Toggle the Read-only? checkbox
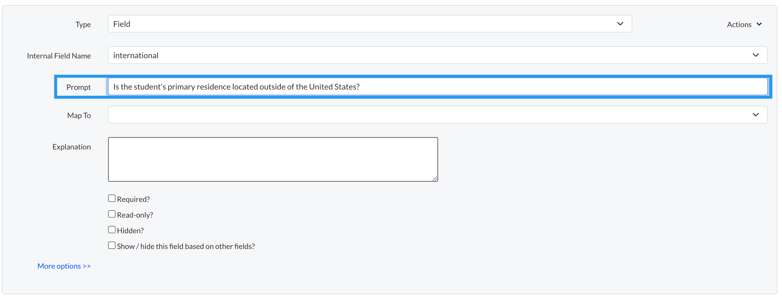The height and width of the screenshot is (300, 782). point(112,214)
